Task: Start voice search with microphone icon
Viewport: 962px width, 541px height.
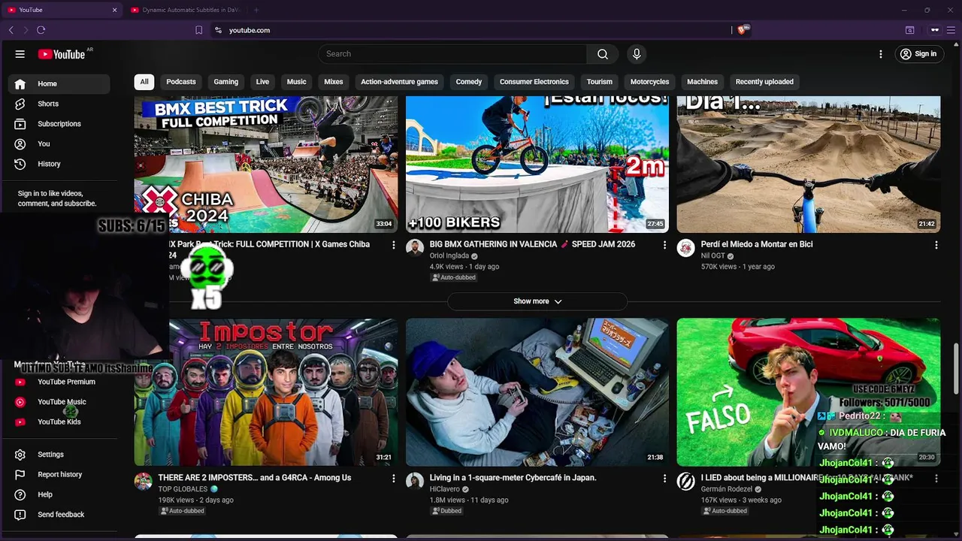Action: click(637, 54)
